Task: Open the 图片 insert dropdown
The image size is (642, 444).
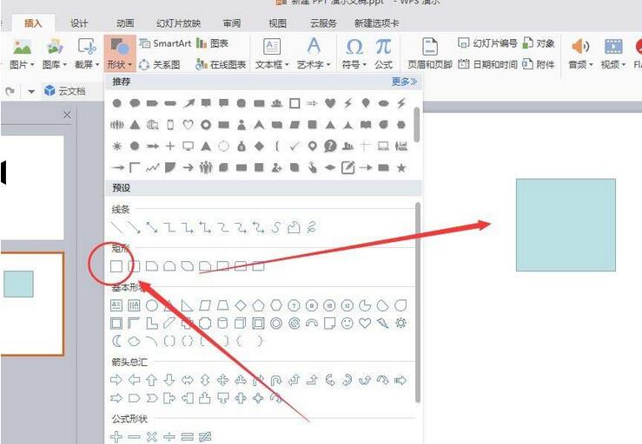Action: coord(22,54)
